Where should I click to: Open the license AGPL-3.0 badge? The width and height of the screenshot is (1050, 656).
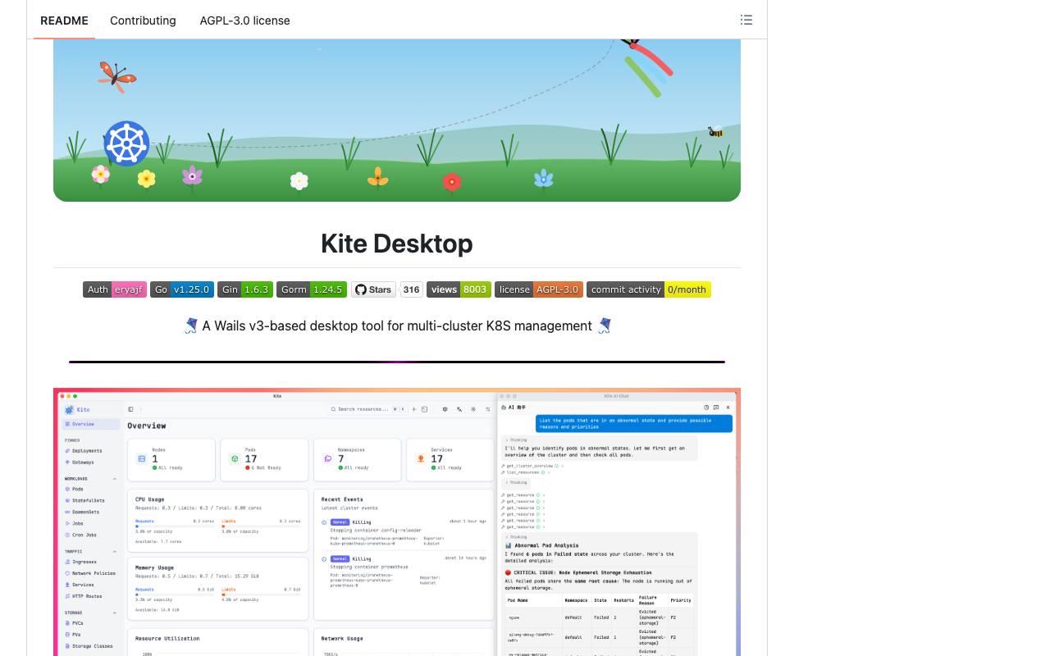coord(539,289)
